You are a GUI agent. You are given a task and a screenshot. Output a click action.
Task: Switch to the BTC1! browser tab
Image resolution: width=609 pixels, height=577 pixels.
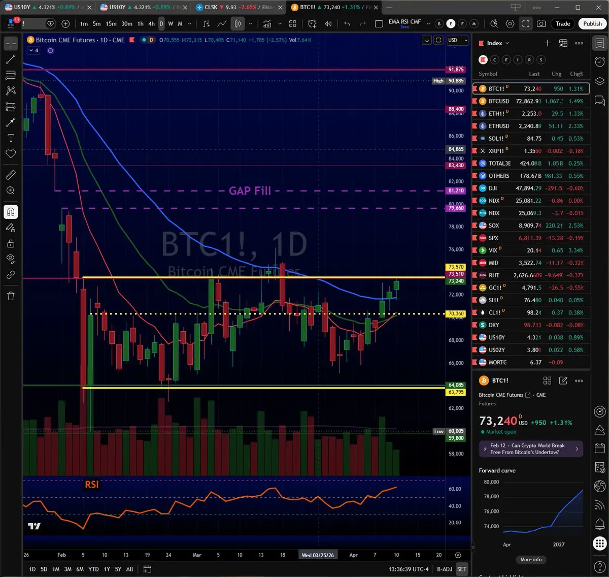coord(334,7)
